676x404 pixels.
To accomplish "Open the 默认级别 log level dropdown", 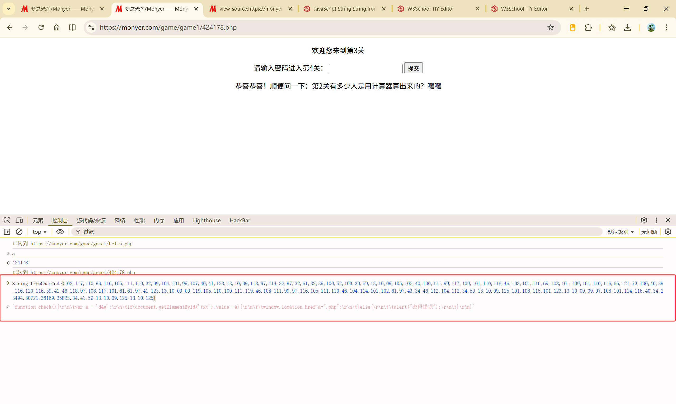I will 620,232.
